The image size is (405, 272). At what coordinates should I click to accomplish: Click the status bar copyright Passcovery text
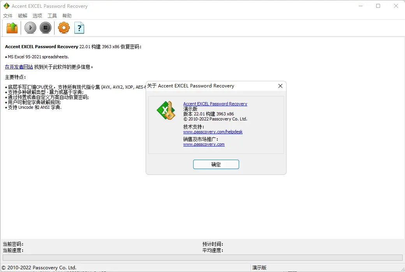click(39, 268)
